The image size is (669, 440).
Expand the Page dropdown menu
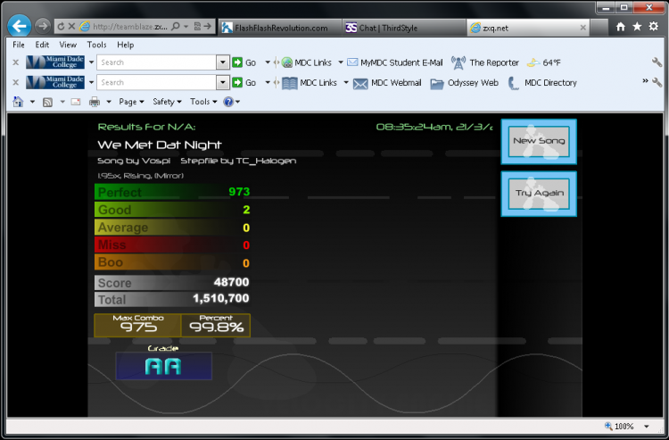(x=131, y=102)
